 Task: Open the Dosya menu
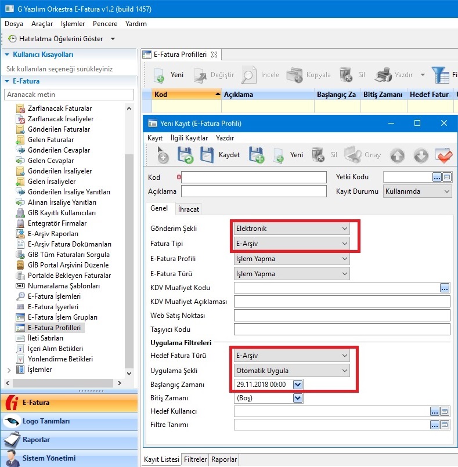14,24
